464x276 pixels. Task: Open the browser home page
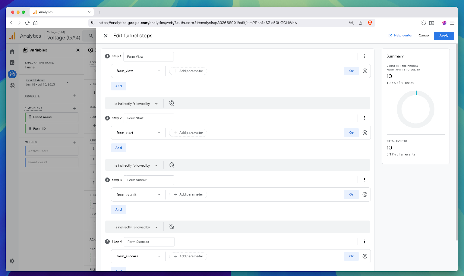point(35,23)
